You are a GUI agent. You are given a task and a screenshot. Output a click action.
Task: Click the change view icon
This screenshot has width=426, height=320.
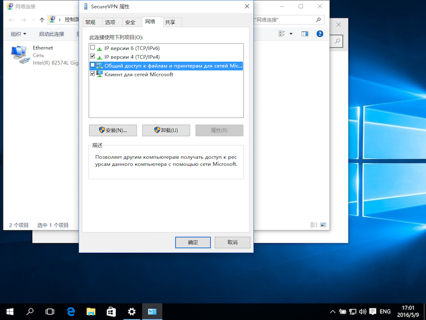[x=282, y=34]
